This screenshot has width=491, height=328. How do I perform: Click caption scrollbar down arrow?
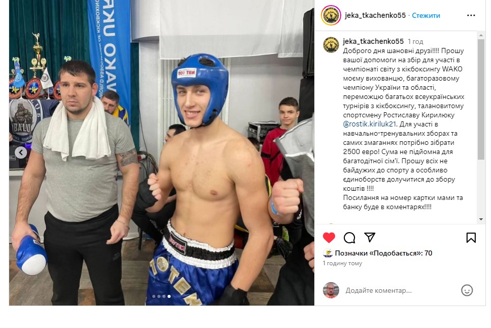[x=481, y=219]
